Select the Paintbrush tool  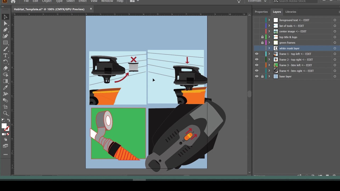[5, 49]
